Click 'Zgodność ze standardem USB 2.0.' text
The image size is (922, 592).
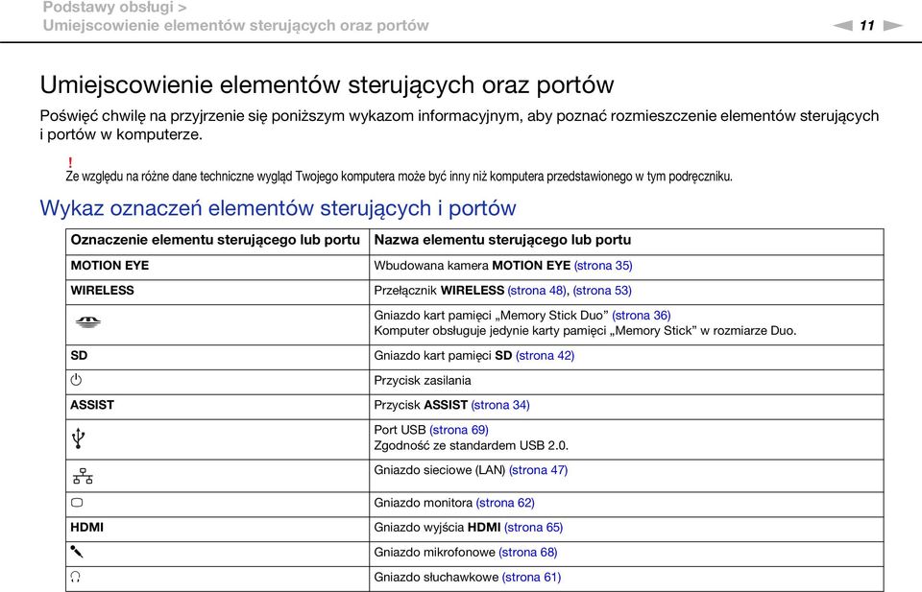pos(471,445)
